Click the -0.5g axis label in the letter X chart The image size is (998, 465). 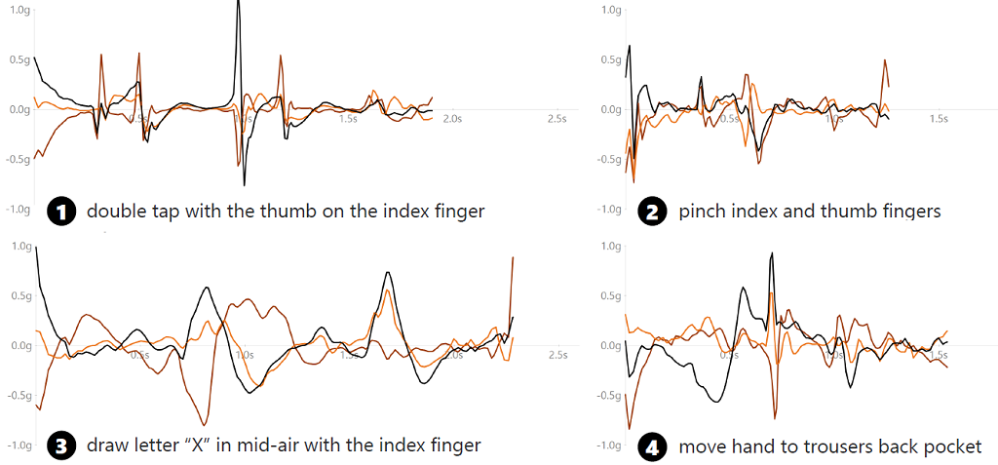(x=16, y=395)
